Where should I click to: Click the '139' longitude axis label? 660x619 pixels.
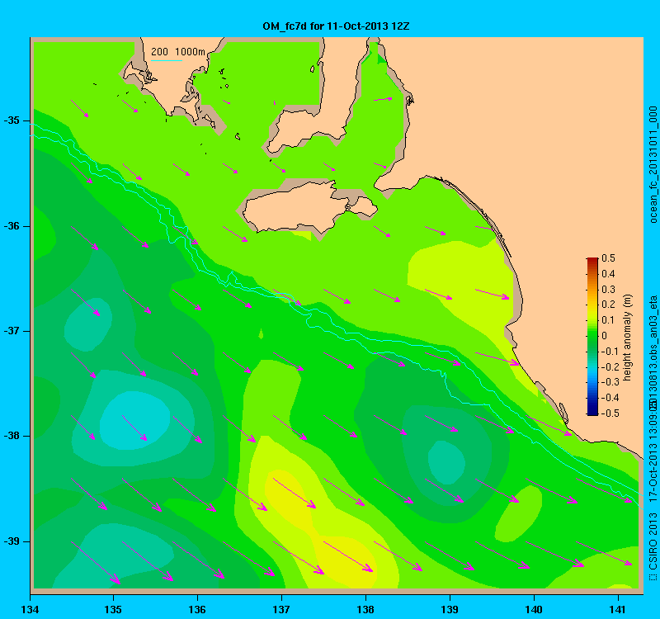tap(450, 609)
